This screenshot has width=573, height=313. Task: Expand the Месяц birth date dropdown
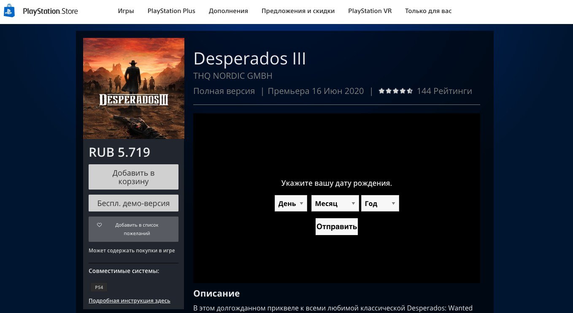coord(335,203)
